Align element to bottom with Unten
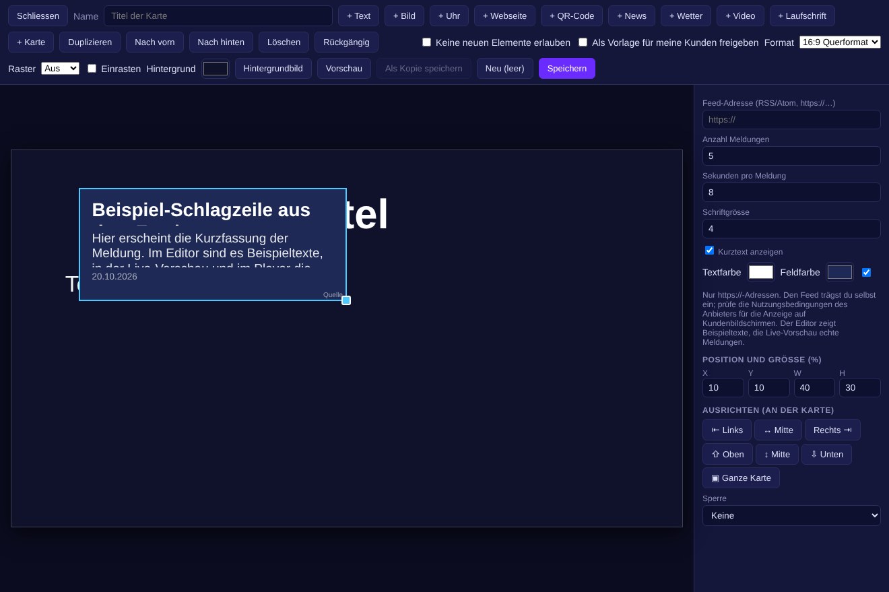This screenshot has height=592, width=889. pos(826,454)
